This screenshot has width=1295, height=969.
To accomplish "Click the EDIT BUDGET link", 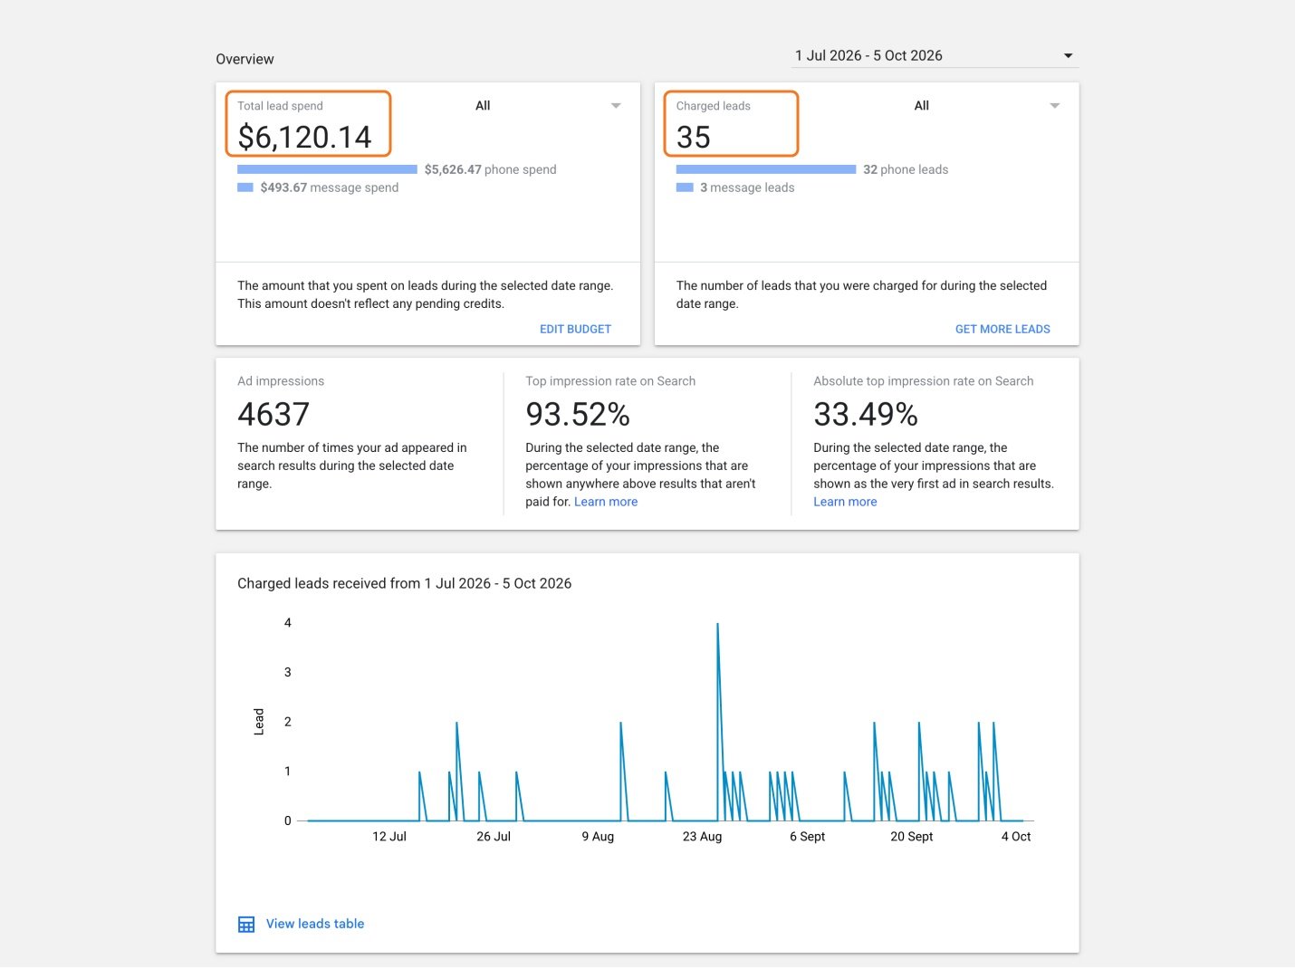I will pos(575,330).
